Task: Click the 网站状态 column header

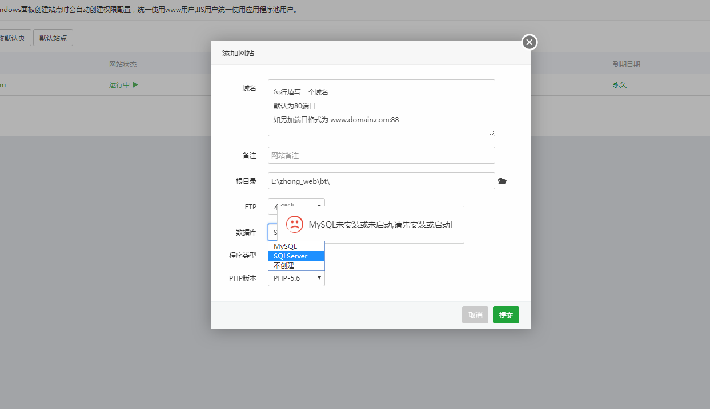Action: (123, 64)
